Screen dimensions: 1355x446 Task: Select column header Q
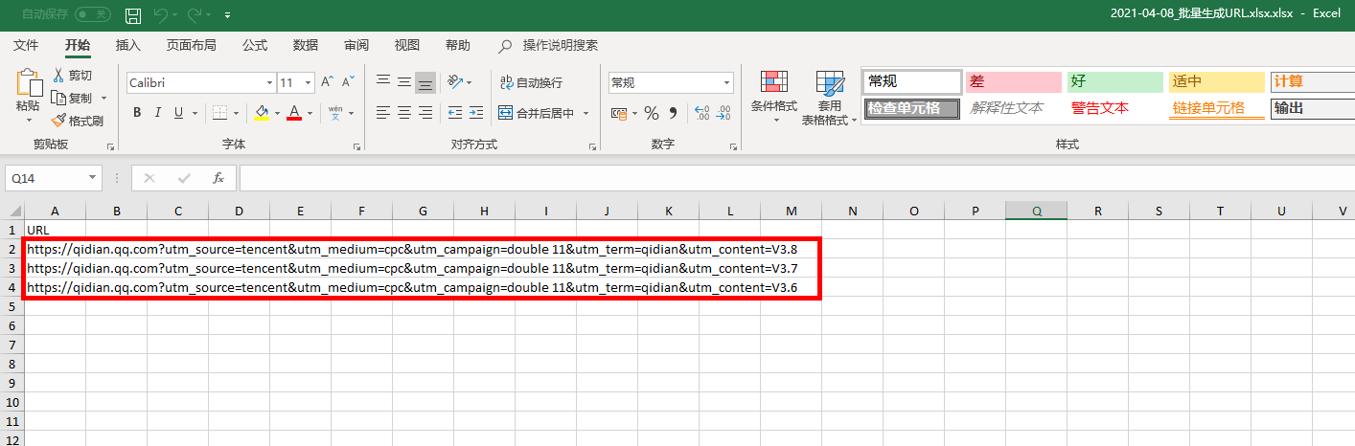click(x=1036, y=211)
